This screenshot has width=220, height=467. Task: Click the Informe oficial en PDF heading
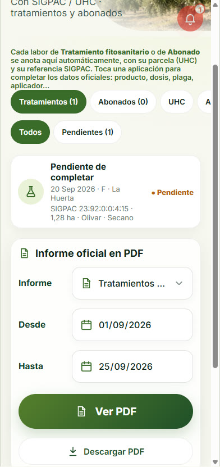point(89,254)
